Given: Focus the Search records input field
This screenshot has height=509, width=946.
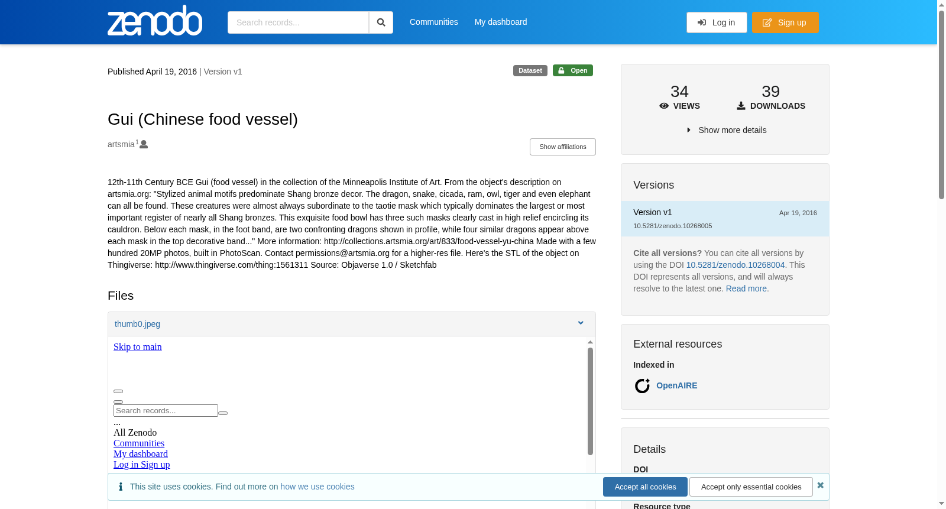Looking at the screenshot, I should [298, 22].
